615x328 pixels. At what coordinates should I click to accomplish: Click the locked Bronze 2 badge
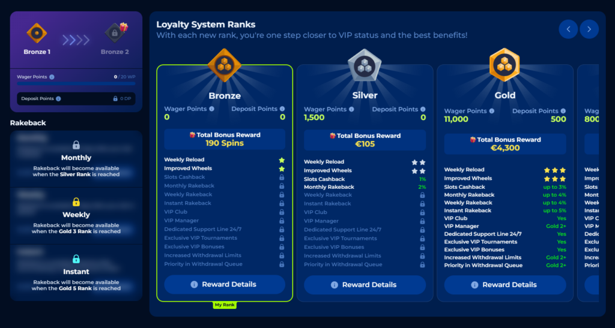click(114, 32)
